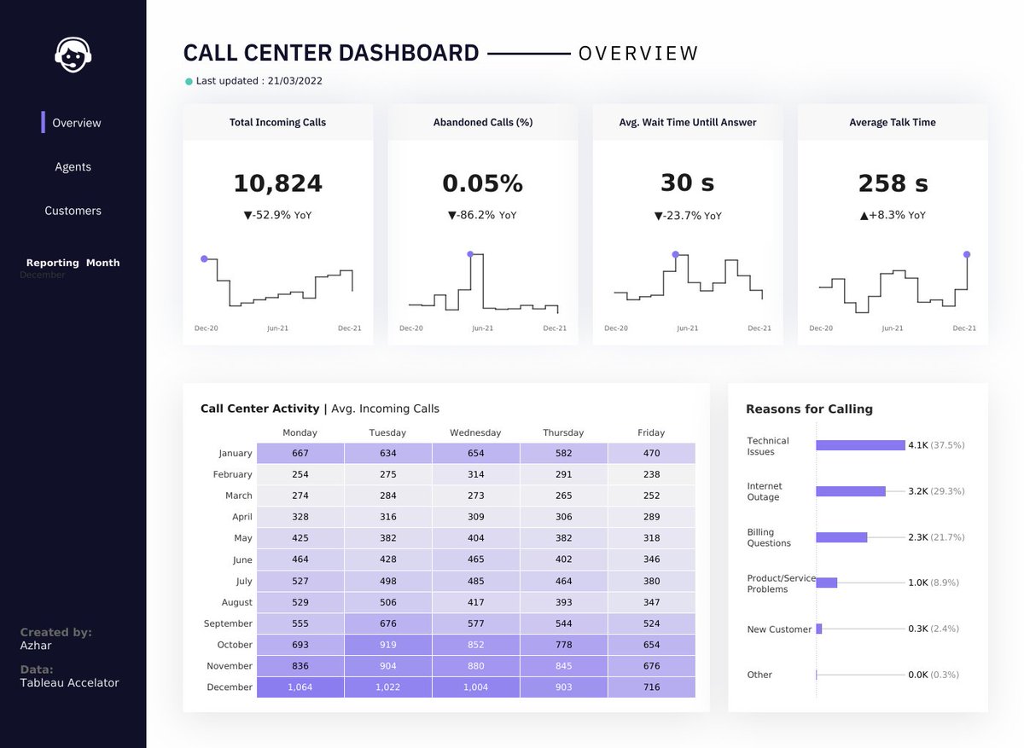Click the Technical Issues bar
The height and width of the screenshot is (748, 1024).
click(x=860, y=445)
